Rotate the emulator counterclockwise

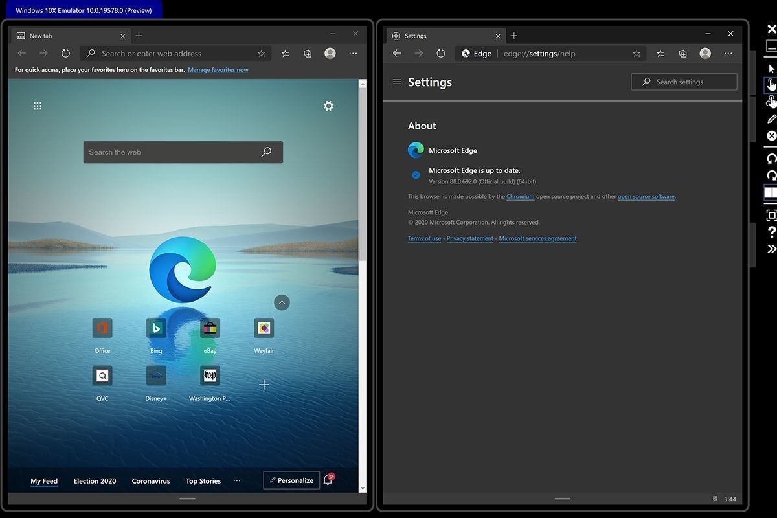[771, 159]
